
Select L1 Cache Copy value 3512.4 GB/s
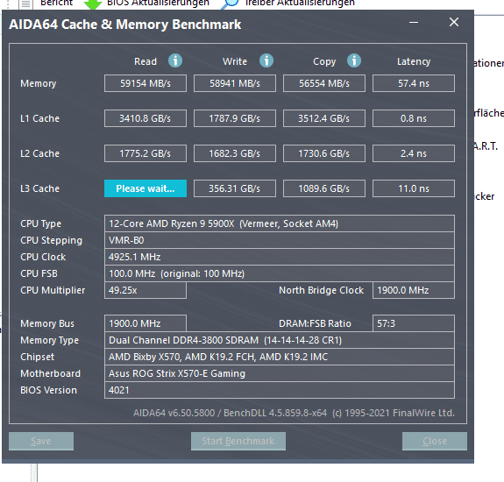point(324,118)
